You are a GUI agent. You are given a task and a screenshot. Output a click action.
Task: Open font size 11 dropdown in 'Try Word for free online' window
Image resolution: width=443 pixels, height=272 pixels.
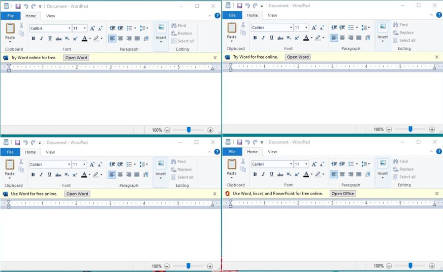306,28
